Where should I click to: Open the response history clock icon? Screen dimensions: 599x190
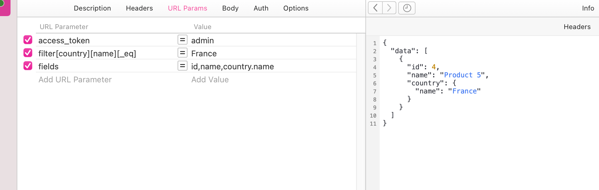click(x=407, y=8)
